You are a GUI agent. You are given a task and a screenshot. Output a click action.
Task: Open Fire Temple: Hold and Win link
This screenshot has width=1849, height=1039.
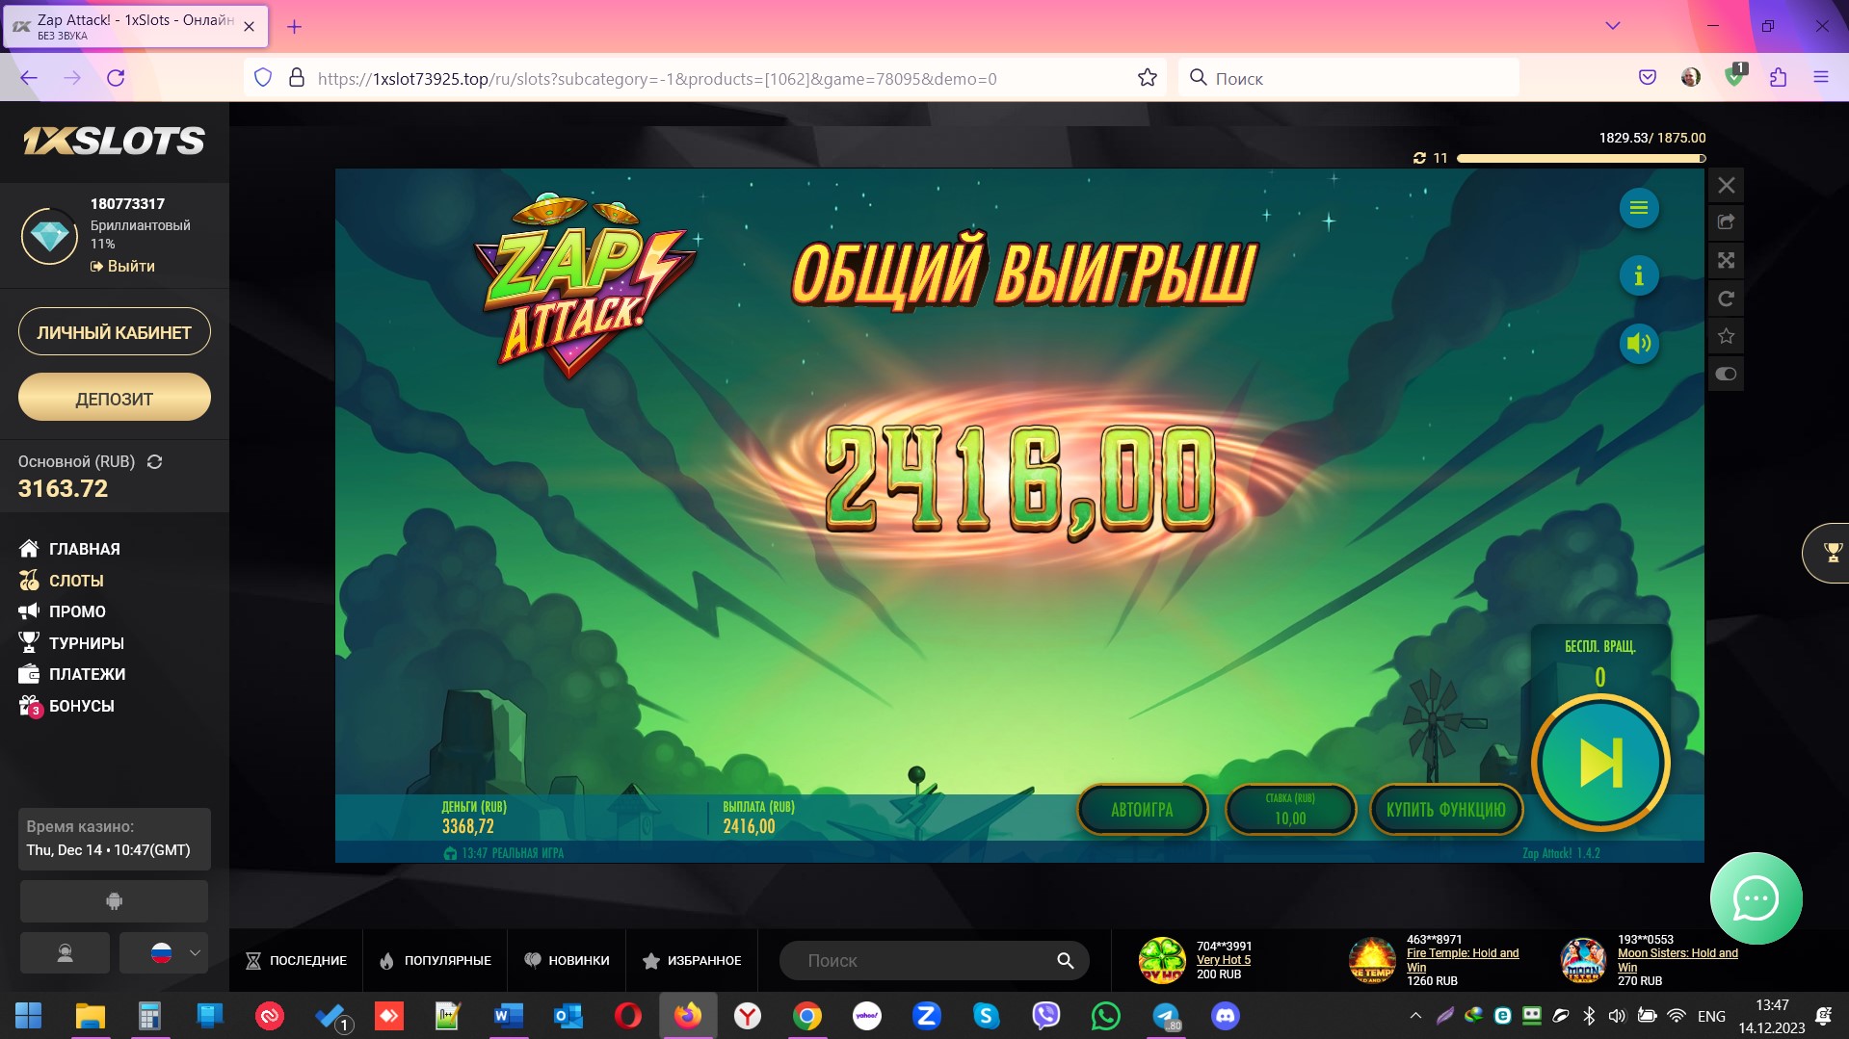coord(1463,960)
